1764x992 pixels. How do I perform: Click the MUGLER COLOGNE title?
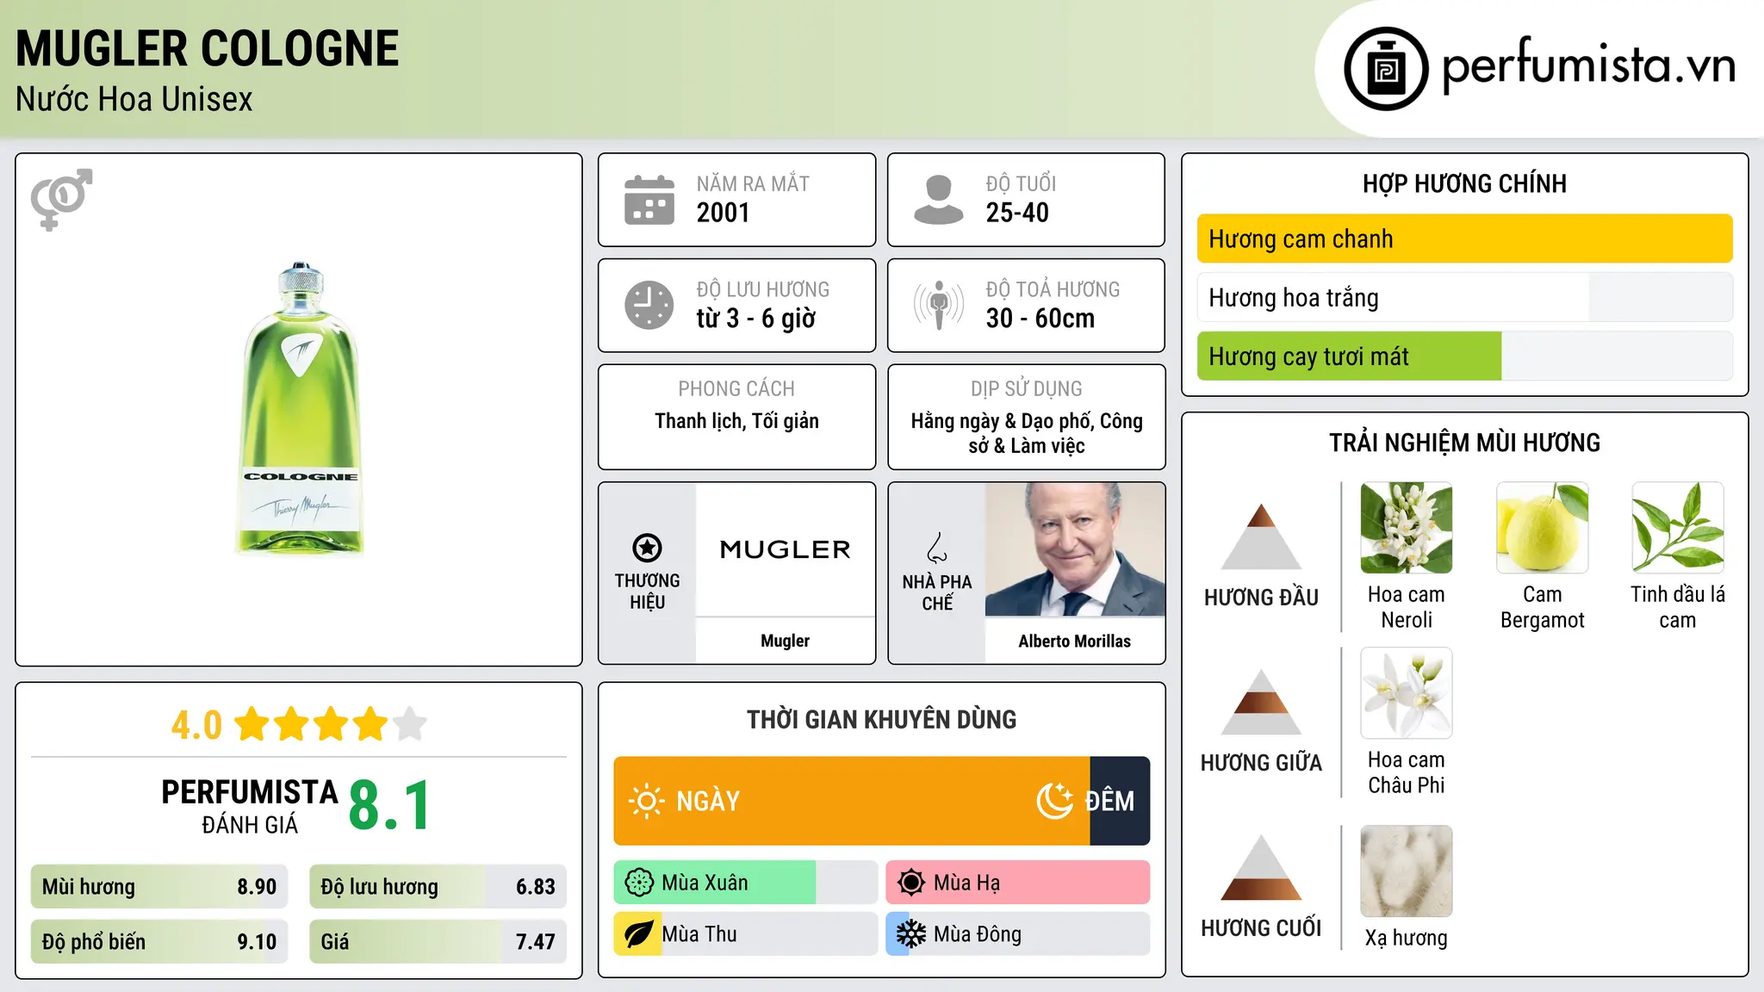click(208, 48)
